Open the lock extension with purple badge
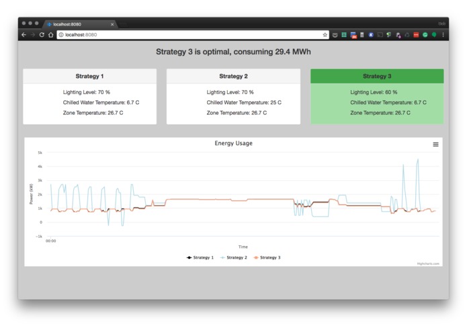The image size is (467, 332). pyautogui.click(x=398, y=35)
